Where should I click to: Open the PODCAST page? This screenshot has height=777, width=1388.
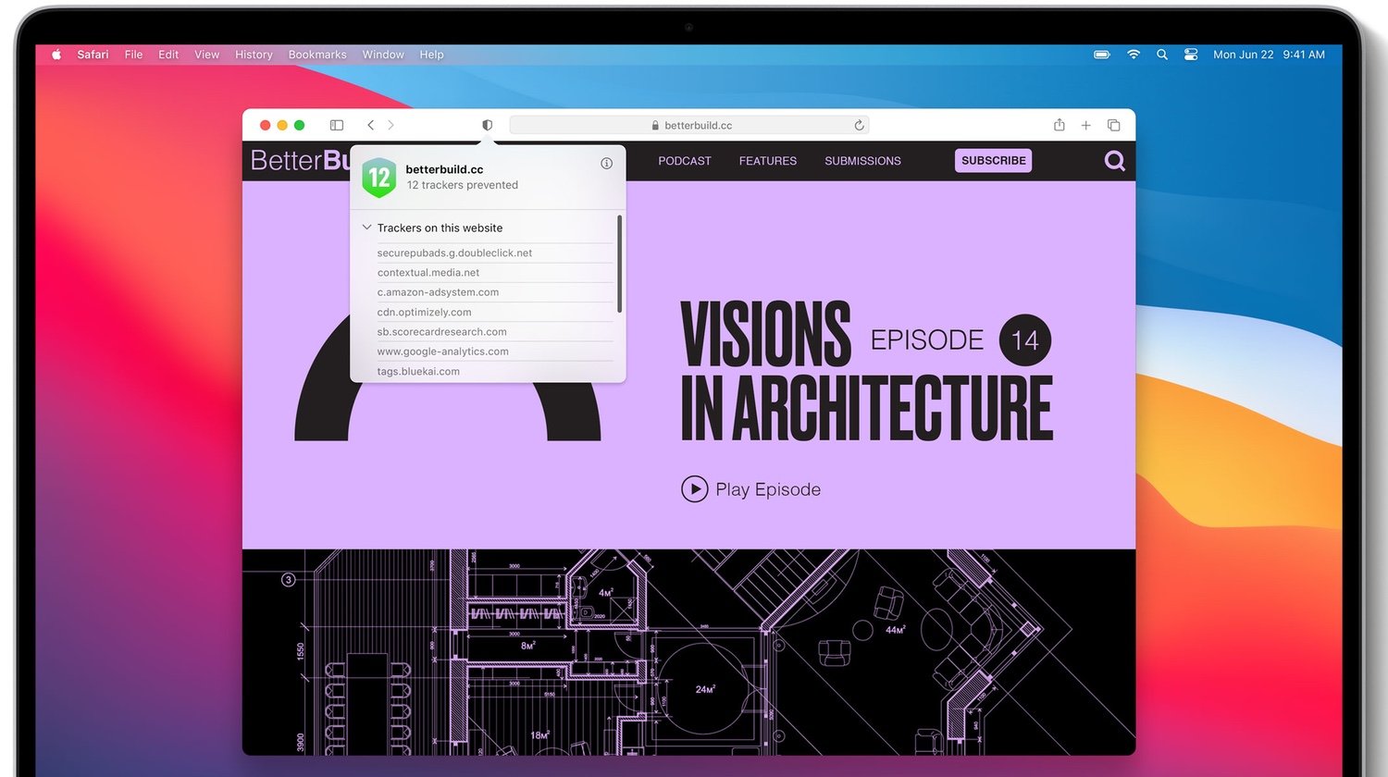(x=685, y=161)
